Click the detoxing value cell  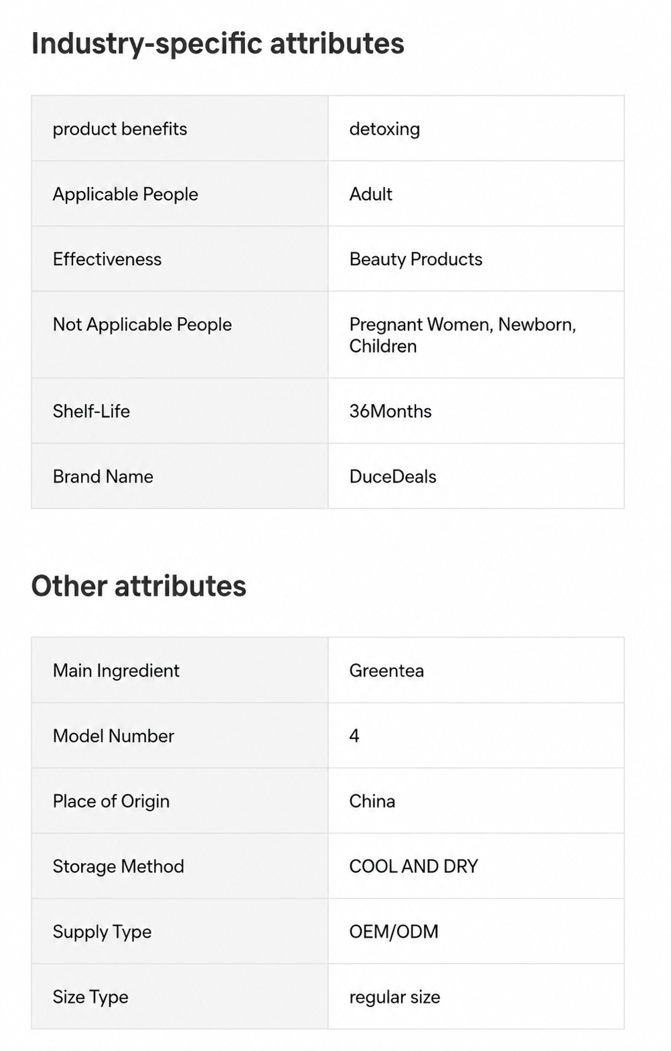click(476, 129)
